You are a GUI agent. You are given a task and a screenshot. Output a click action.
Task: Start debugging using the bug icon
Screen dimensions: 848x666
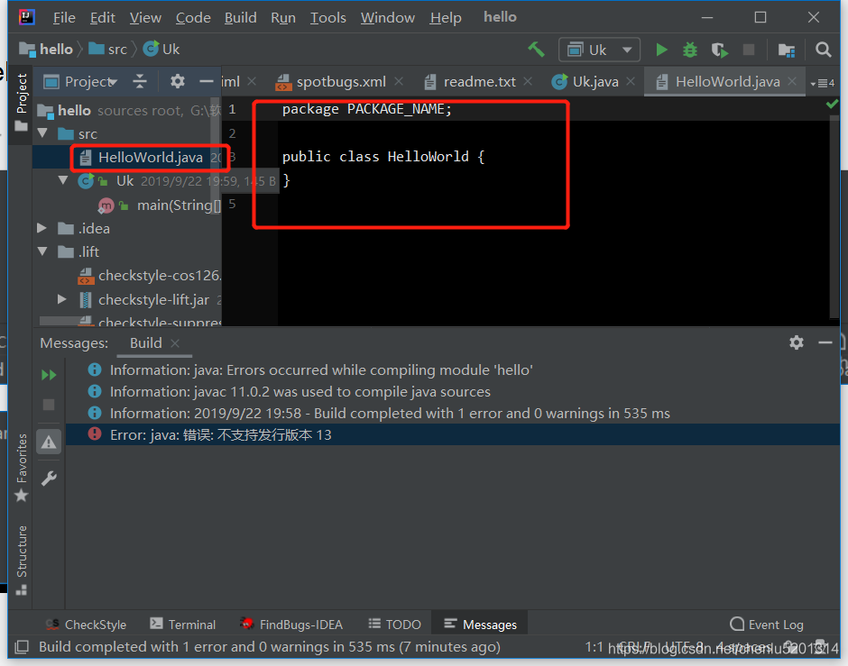coord(689,50)
